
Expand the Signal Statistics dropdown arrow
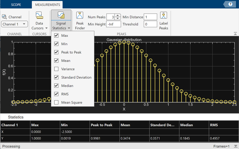click(69, 28)
